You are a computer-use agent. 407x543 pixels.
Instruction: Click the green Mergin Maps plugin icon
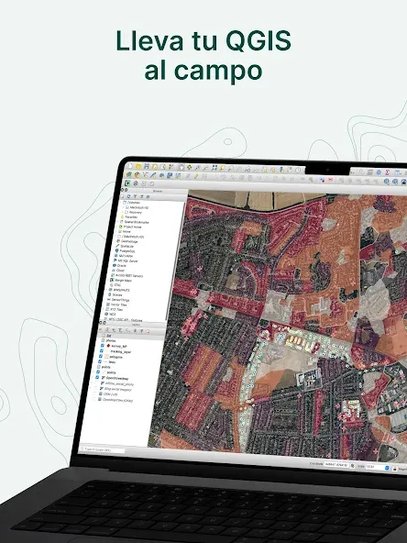click(x=127, y=183)
